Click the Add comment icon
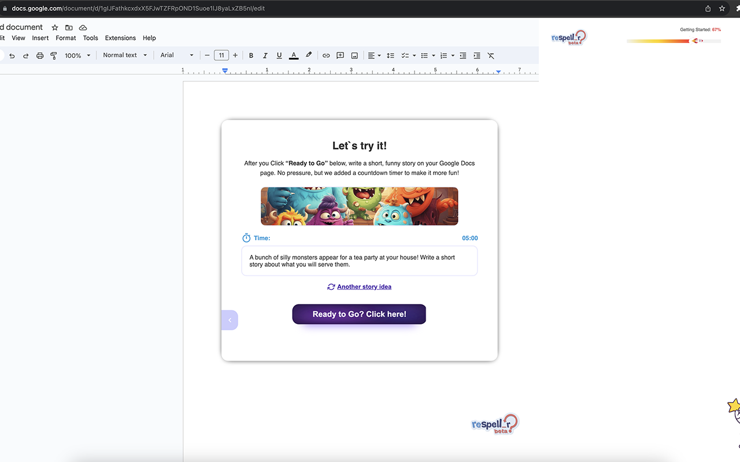The image size is (740, 462). coord(339,55)
